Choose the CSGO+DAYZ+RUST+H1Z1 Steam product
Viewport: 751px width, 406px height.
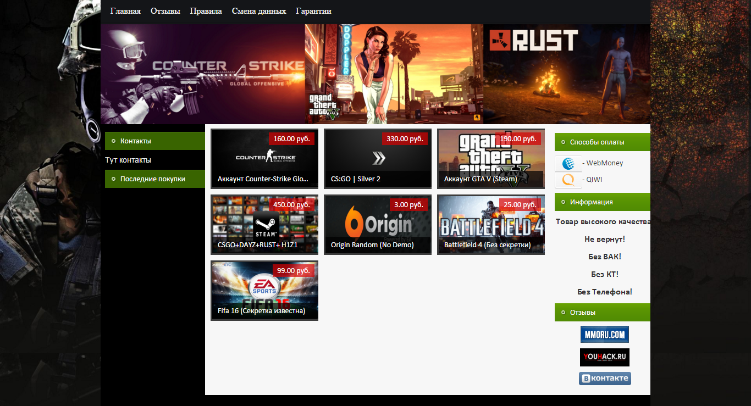coord(264,225)
